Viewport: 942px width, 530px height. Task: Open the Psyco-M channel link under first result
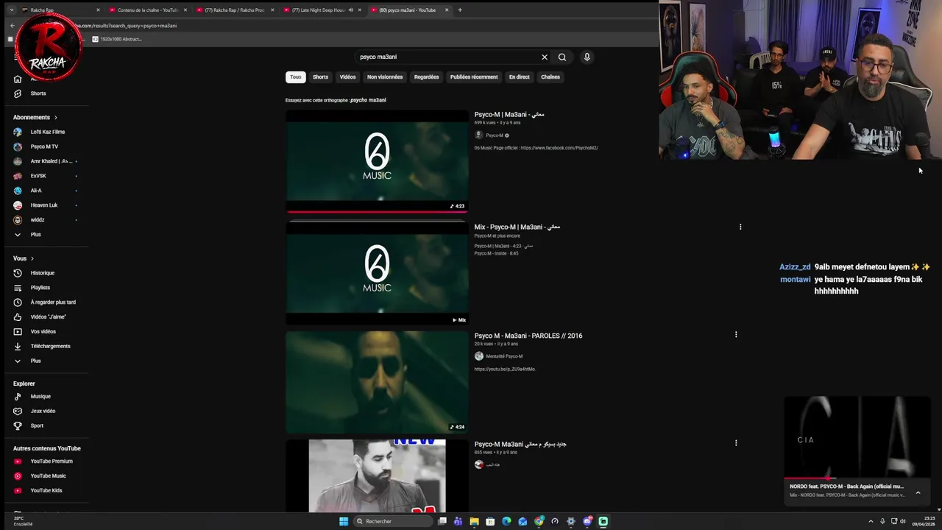[495, 135]
